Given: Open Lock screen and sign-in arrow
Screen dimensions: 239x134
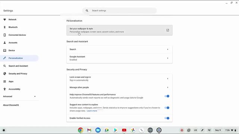Looking at the screenshot, I should (x=168, y=79).
